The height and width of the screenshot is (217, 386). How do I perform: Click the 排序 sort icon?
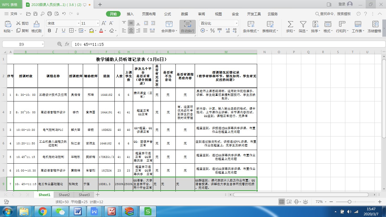click(x=316, y=24)
